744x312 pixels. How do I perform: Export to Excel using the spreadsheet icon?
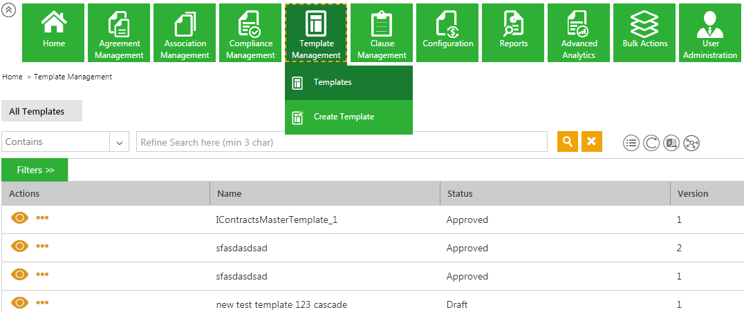click(671, 143)
